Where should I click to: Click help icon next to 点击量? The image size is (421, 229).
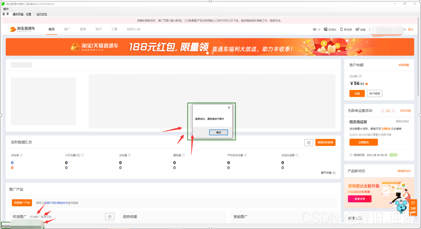[129, 155]
